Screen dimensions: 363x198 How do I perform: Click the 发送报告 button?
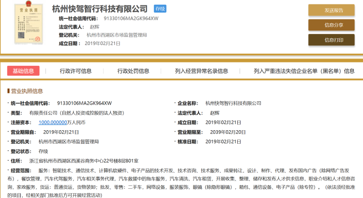(x=331, y=10)
